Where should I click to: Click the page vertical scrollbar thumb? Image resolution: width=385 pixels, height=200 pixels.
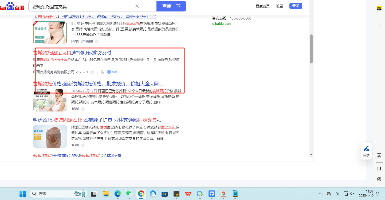tap(311, 49)
